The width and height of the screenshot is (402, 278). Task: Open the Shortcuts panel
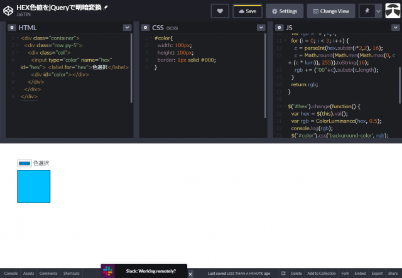click(71, 274)
